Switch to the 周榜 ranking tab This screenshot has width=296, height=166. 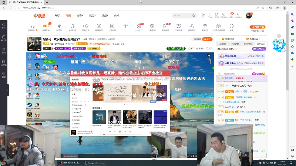click(x=235, y=44)
